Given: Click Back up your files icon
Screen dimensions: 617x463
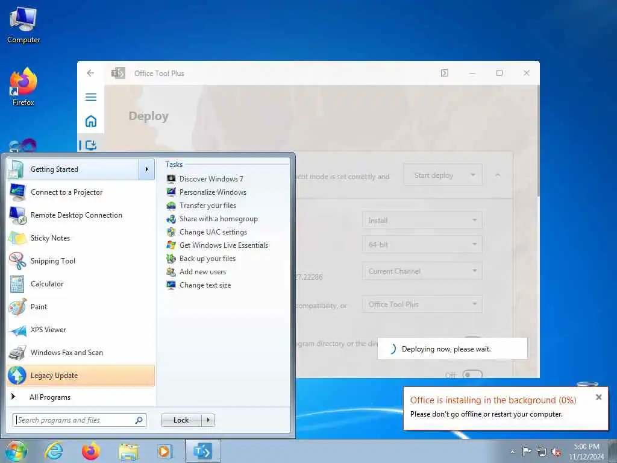Looking at the screenshot, I should [x=171, y=259].
